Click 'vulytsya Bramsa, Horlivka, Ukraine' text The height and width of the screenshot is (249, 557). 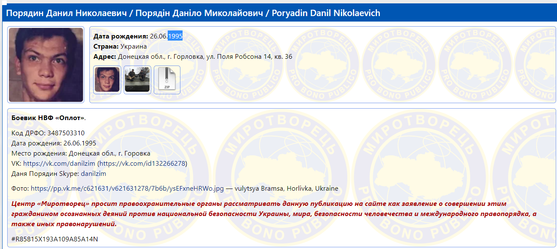coord(285,189)
